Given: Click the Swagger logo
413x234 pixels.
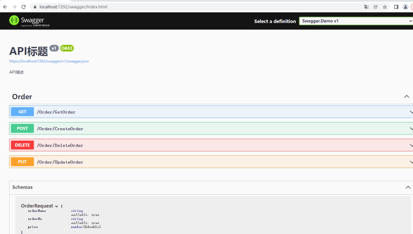Looking at the screenshot, I should point(29,21).
